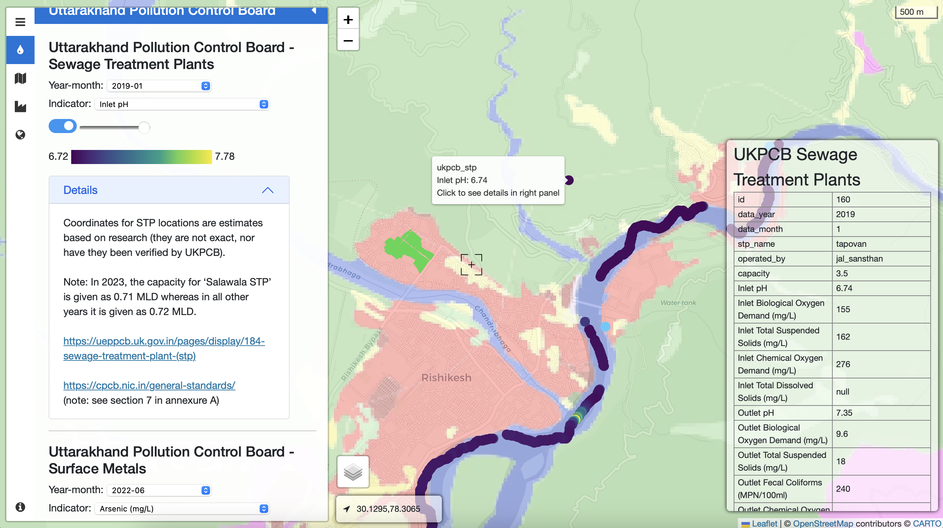Open the folded map sidebar tab
The height and width of the screenshot is (528, 943).
tap(20, 78)
